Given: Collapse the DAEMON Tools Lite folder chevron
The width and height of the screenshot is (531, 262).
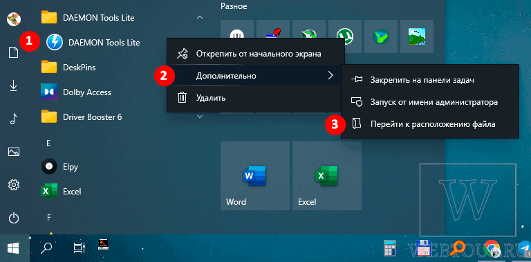Looking at the screenshot, I should coord(200,17).
